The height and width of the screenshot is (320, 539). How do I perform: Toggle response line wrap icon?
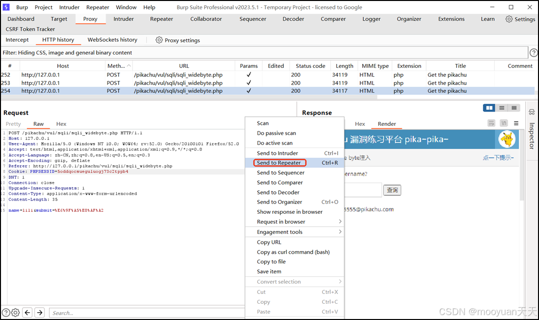[x=492, y=123]
